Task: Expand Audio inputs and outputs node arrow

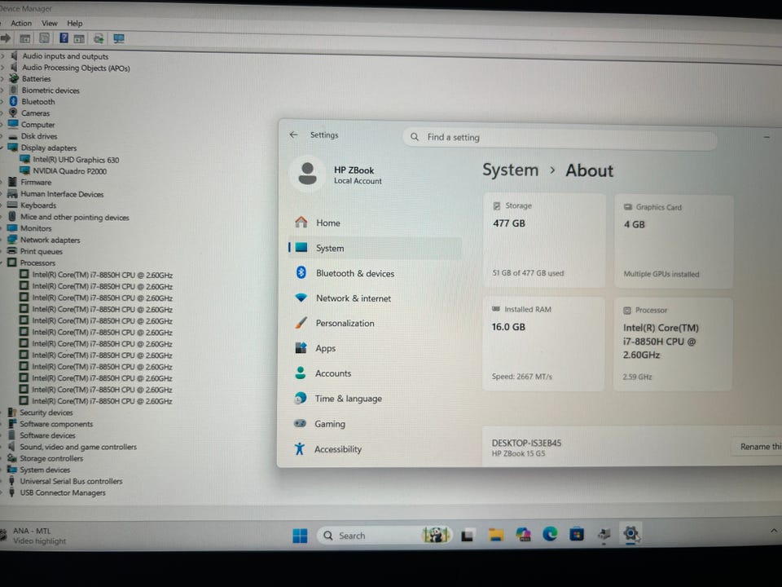Action: click(2, 56)
